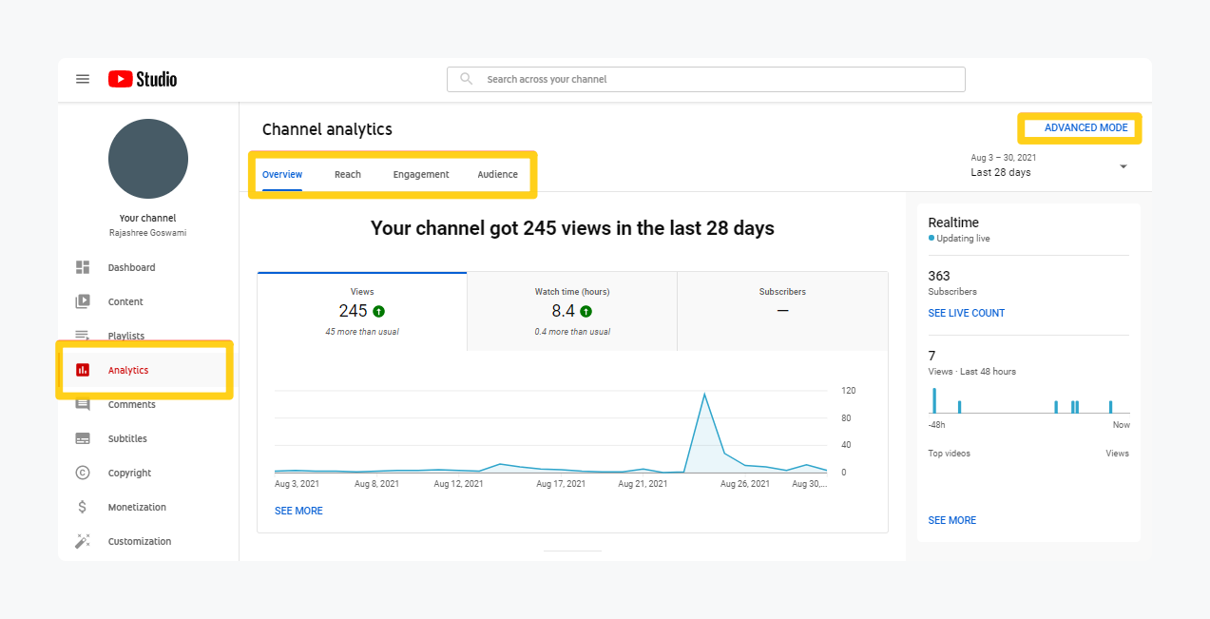Select Playlists in the sidebar
This screenshot has width=1210, height=619.
click(x=125, y=336)
